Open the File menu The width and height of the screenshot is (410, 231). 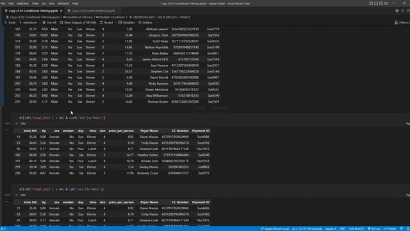[3, 3]
